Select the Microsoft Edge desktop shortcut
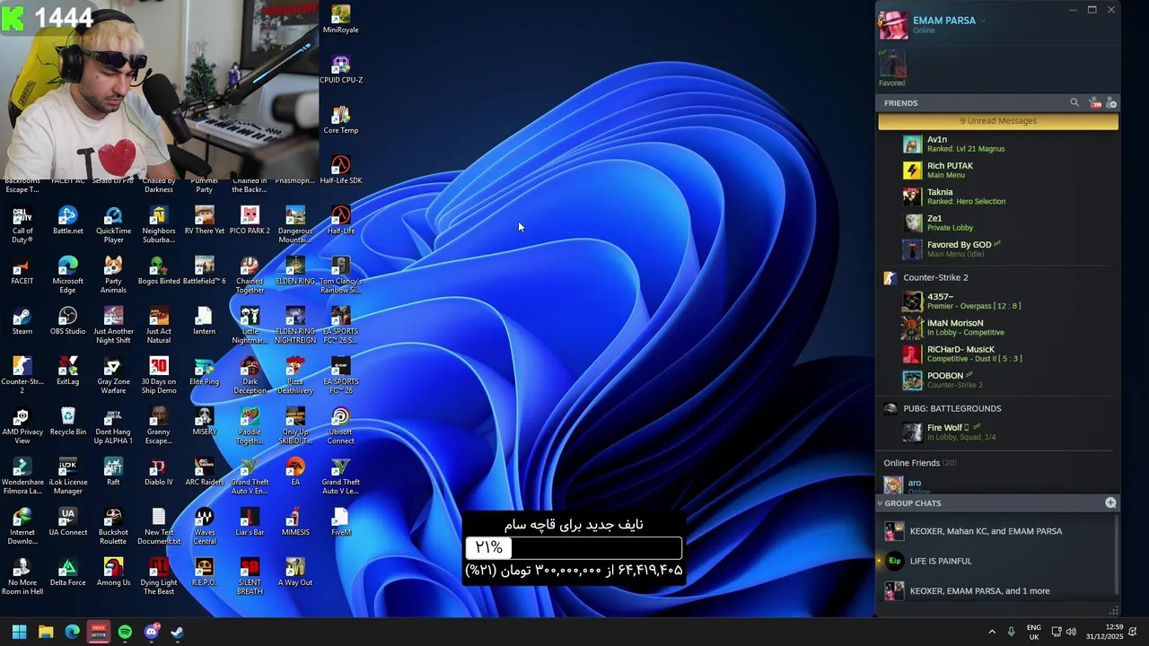1149x646 pixels. [67, 275]
